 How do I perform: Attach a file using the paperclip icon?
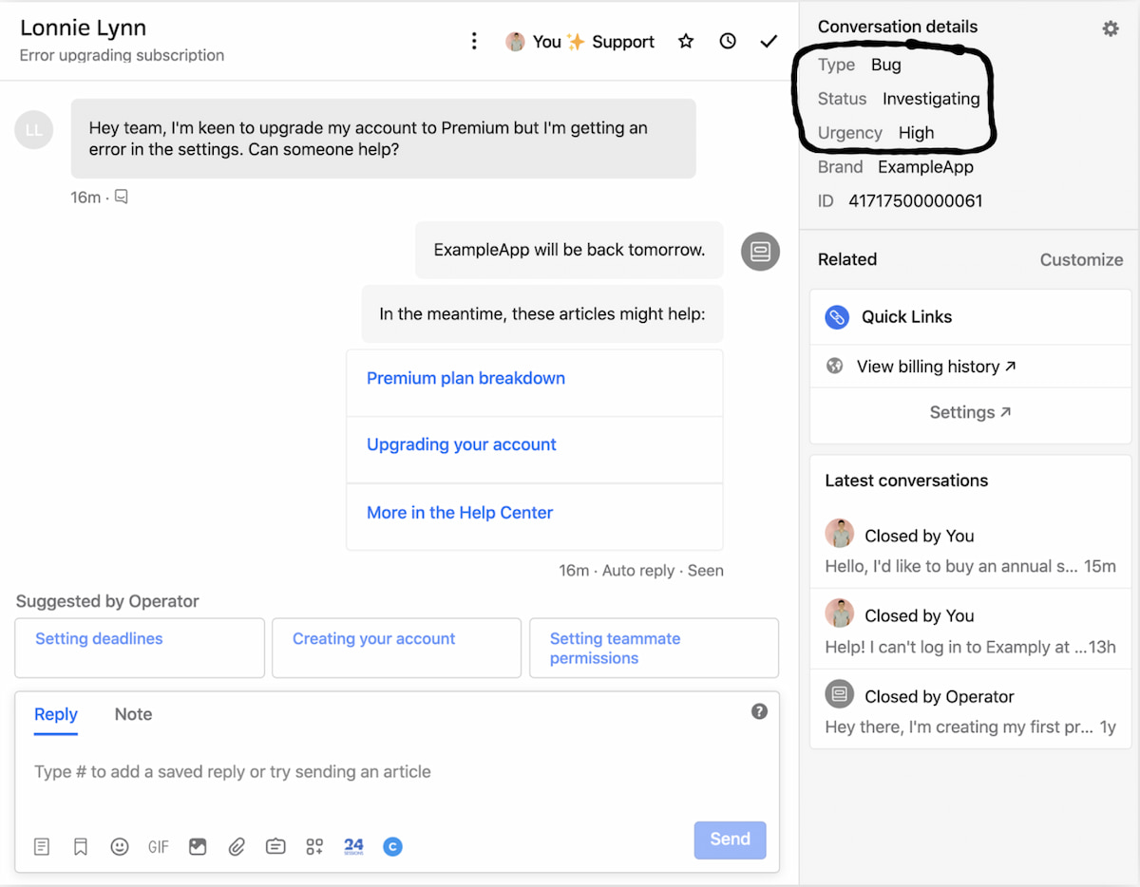tap(237, 846)
